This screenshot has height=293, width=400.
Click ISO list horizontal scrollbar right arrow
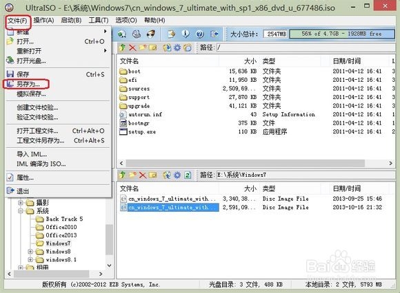click(x=390, y=163)
